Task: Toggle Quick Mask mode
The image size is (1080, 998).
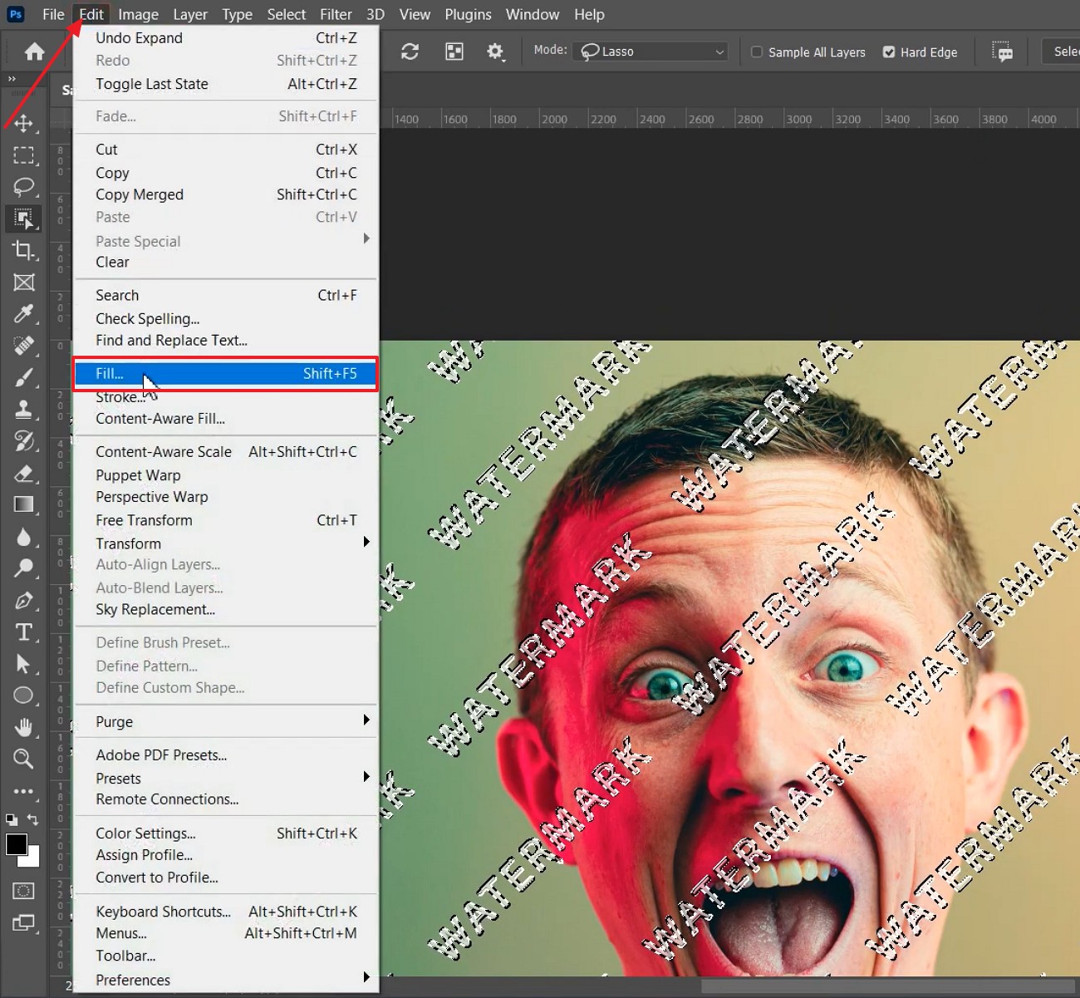Action: tap(23, 891)
